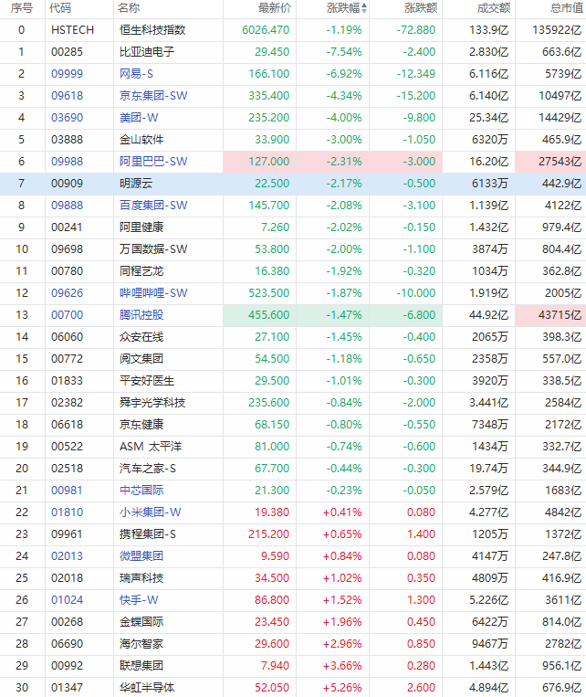Select the 舜宇光学科技 row name
Screen dimensions: 586x697
tap(152, 403)
